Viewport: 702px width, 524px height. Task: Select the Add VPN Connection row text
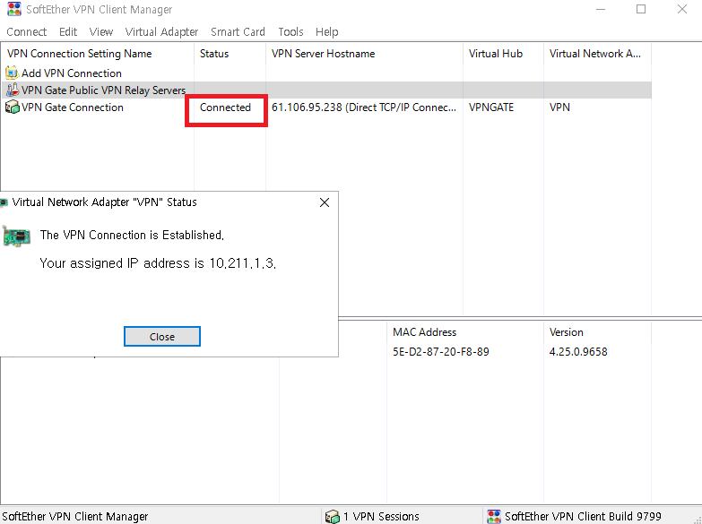pyautogui.click(x=72, y=73)
